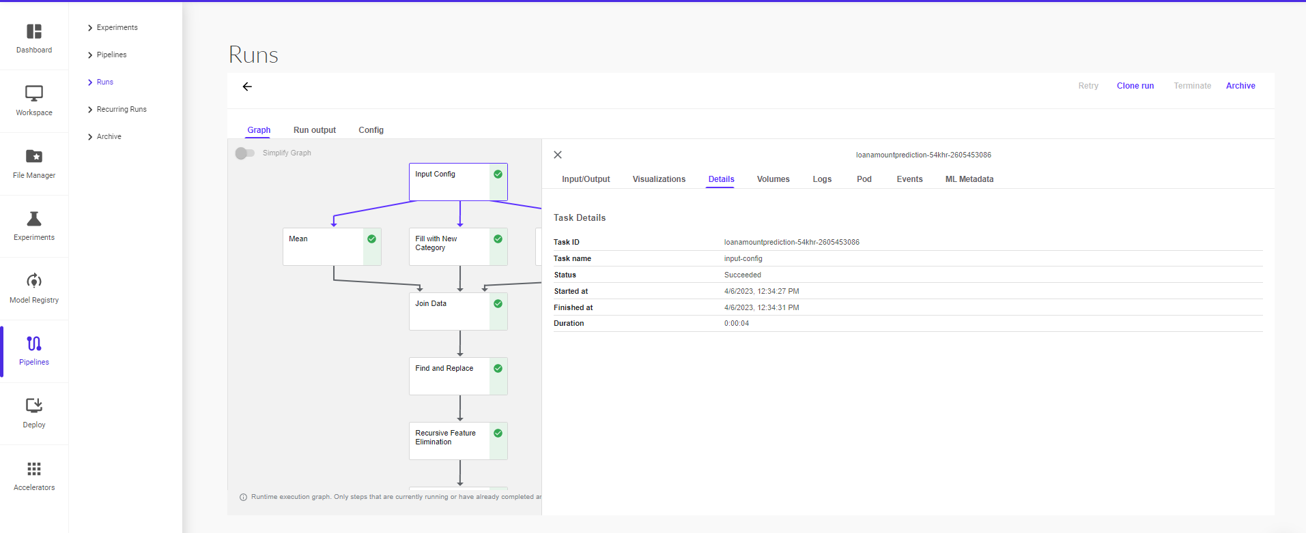Click the Clone run button
The height and width of the screenshot is (533, 1306).
[x=1135, y=86]
